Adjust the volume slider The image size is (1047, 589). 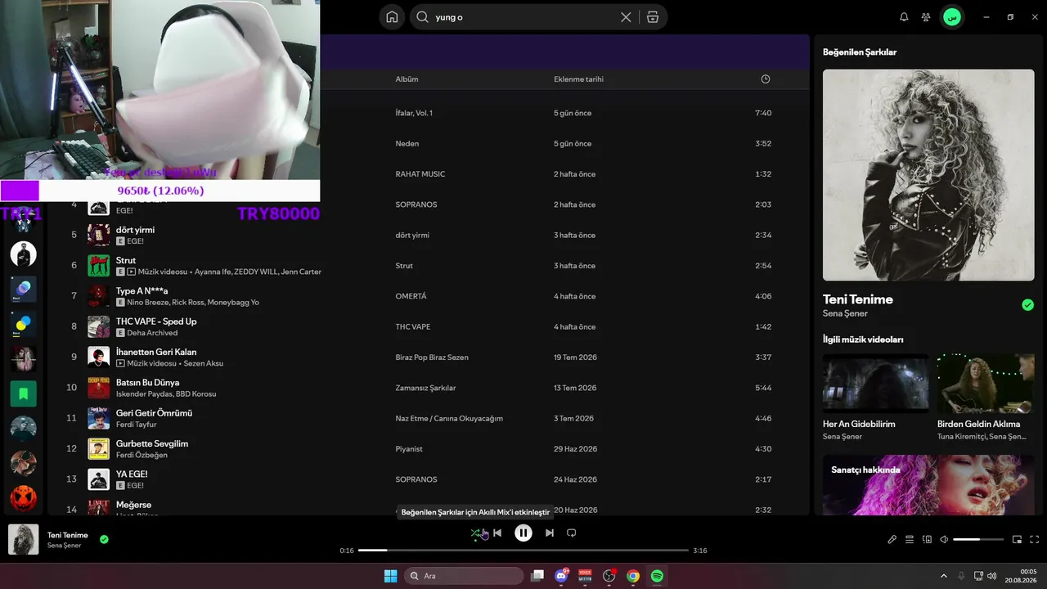(x=978, y=540)
